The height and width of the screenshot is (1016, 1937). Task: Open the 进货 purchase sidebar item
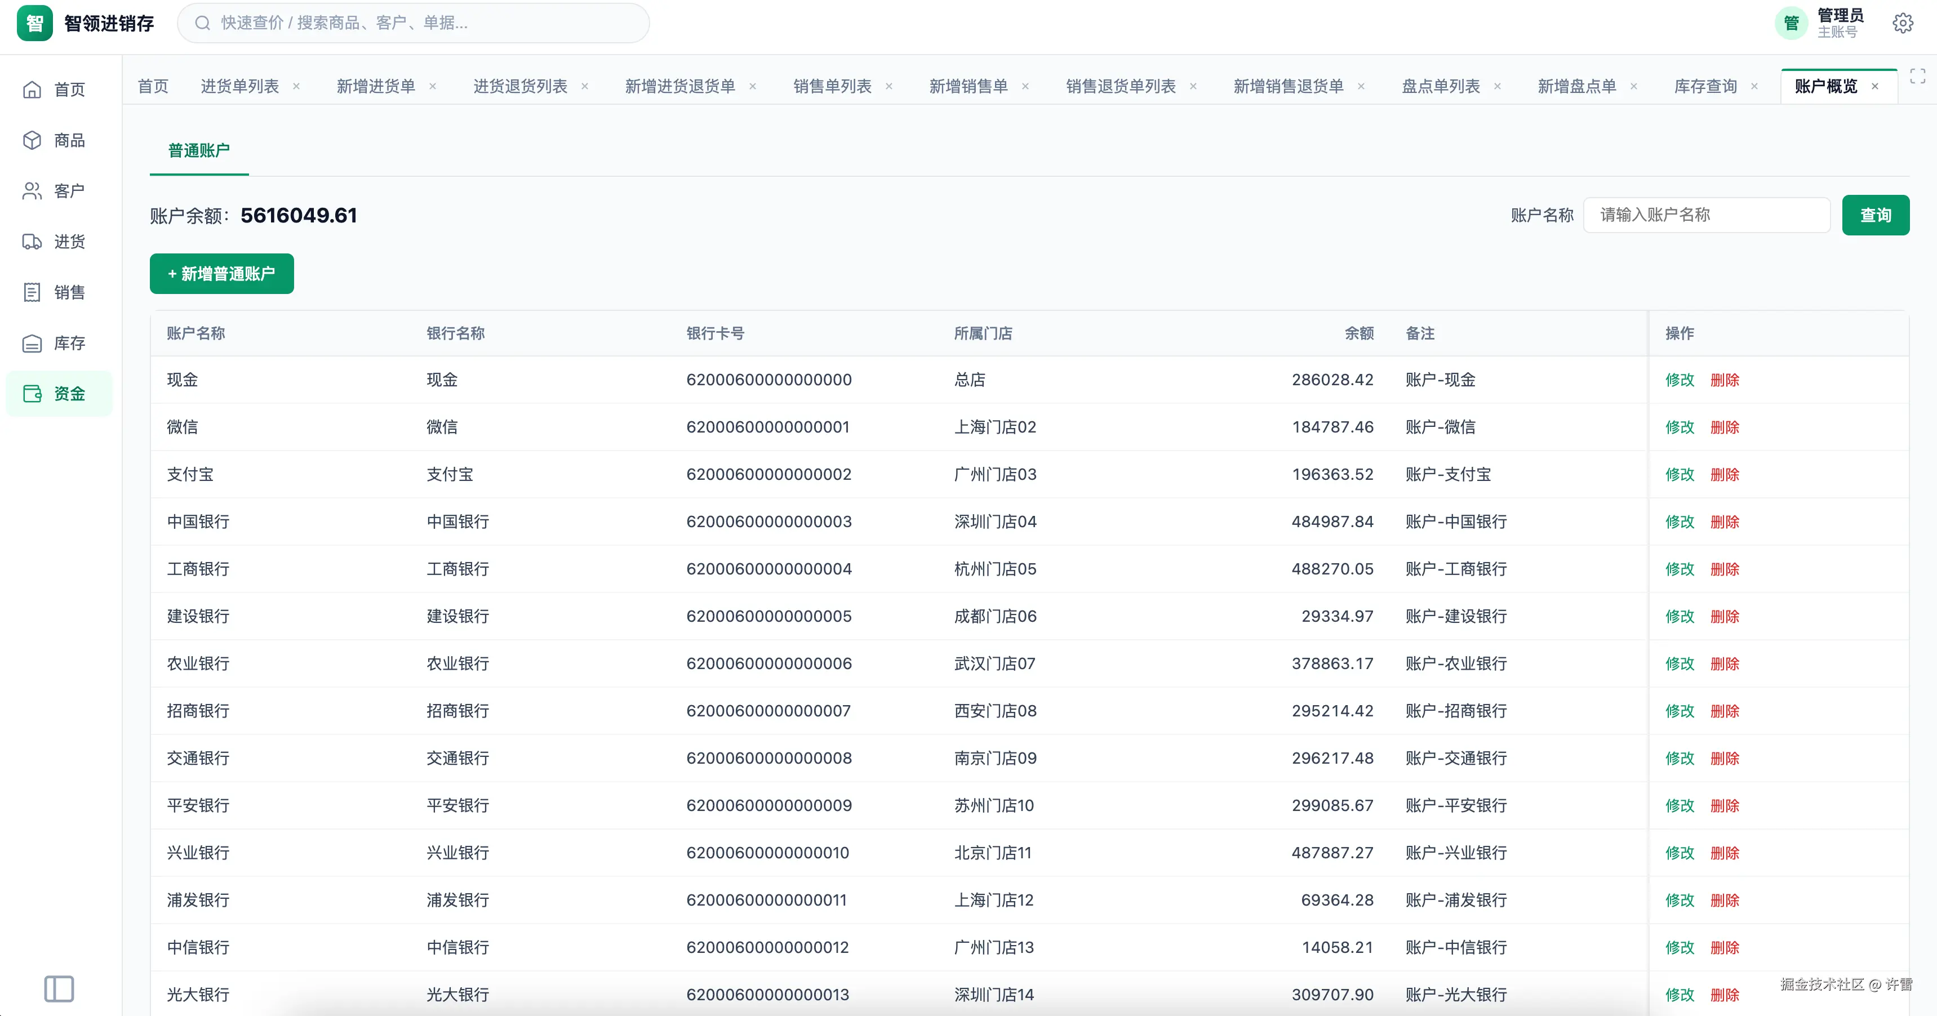[59, 241]
